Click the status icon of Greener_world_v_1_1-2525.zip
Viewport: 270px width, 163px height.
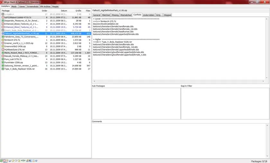3,43
